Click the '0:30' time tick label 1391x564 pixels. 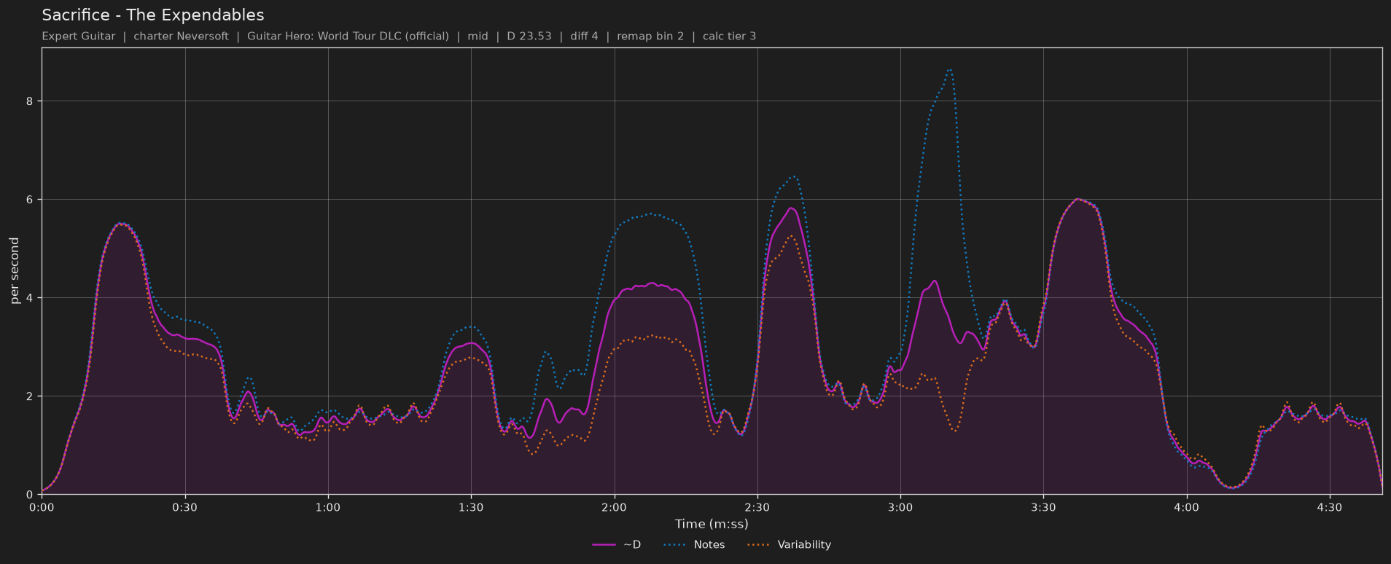(x=185, y=507)
